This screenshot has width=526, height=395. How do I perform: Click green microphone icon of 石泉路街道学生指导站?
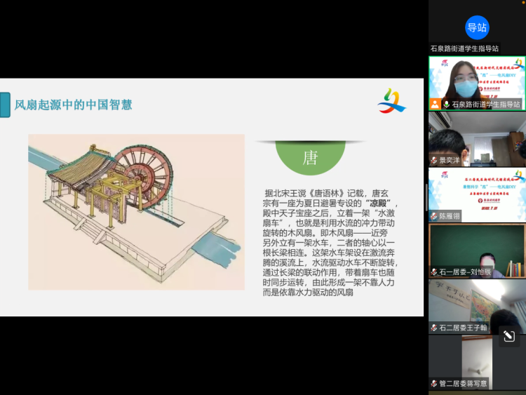(x=447, y=105)
